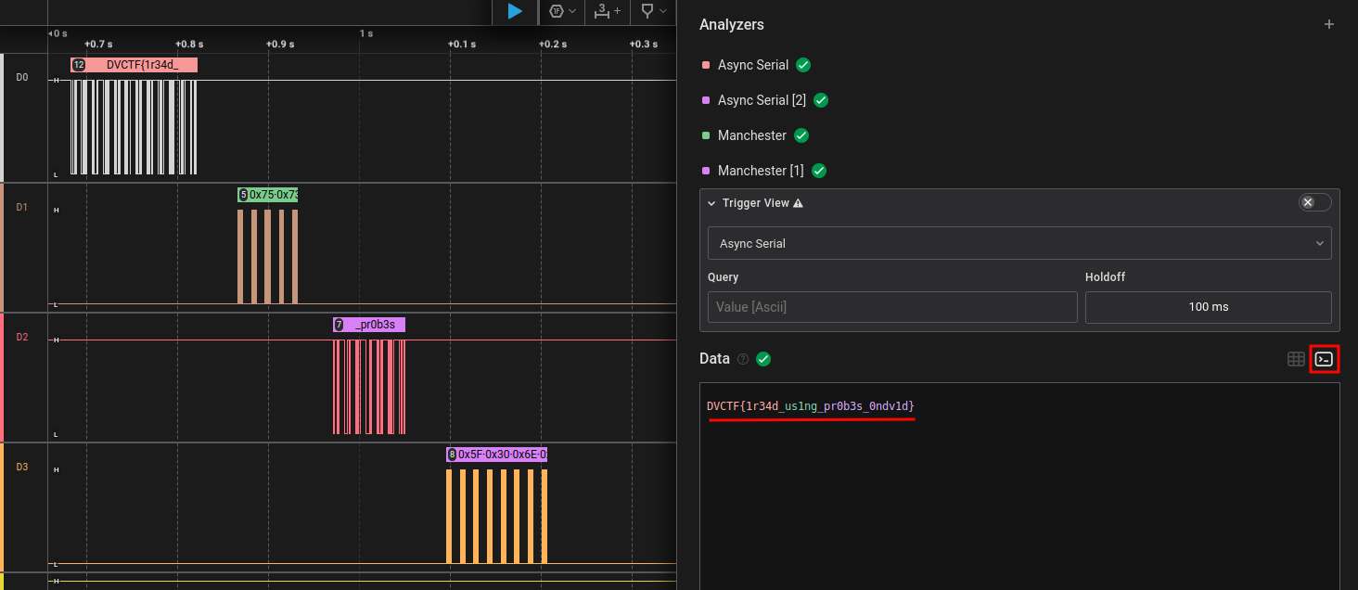Click the Holdoff 100 ms field
Screen dimensions: 1358x590
tap(1209, 307)
